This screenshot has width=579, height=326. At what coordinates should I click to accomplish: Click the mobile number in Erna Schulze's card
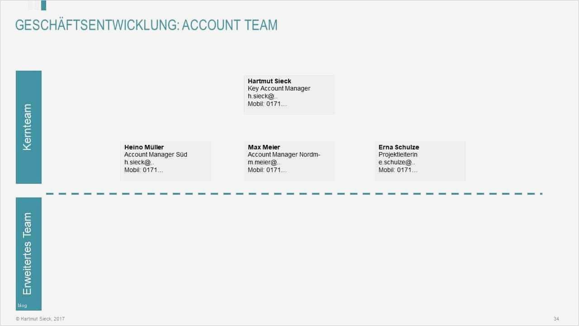point(398,170)
